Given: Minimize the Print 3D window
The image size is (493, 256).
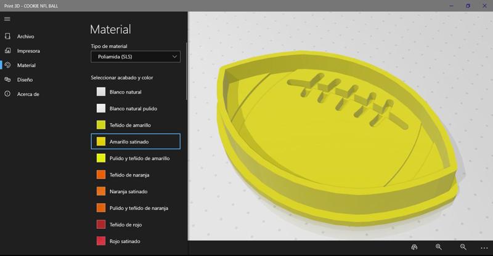Looking at the screenshot, I should point(452,6).
